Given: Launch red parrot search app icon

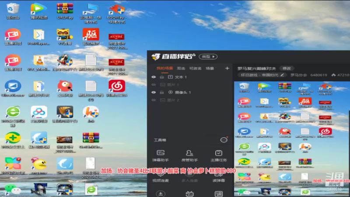Looking at the screenshot, I should (x=65, y=88).
